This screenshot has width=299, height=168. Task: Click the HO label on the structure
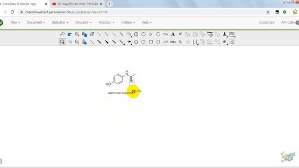tap(108, 84)
